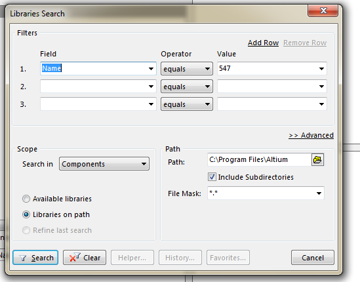The width and height of the screenshot is (360, 282).
Task: Select Libraries on path radio button
Action: (26, 214)
